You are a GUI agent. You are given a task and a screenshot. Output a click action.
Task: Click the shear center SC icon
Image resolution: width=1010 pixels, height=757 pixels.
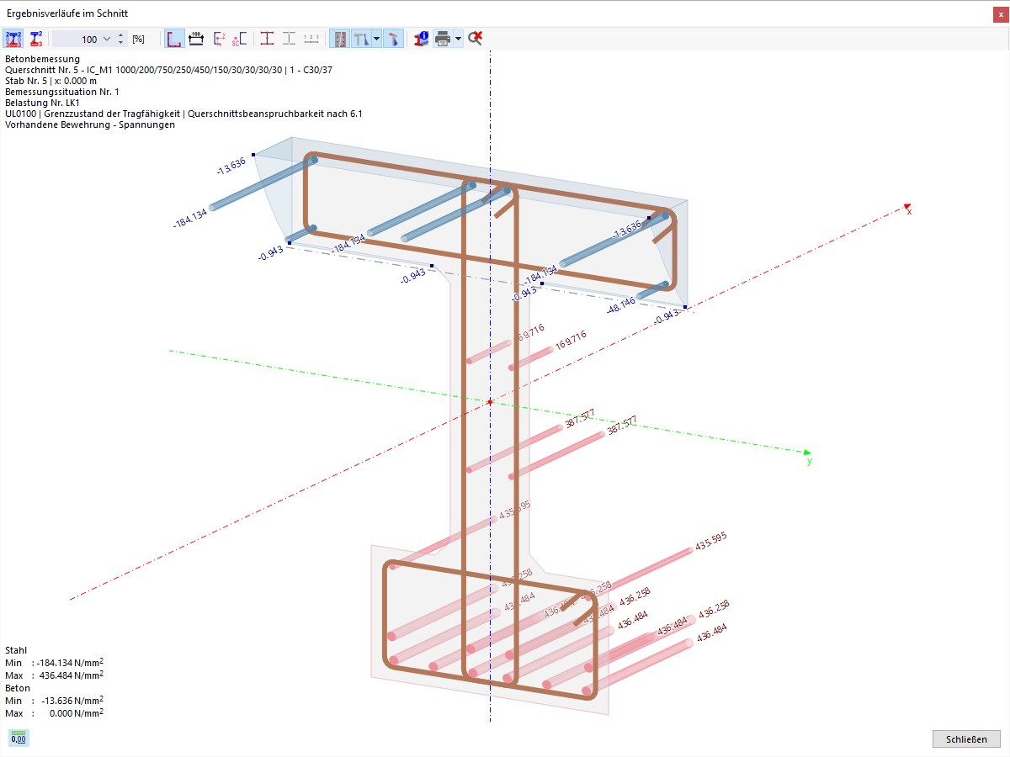click(239, 39)
